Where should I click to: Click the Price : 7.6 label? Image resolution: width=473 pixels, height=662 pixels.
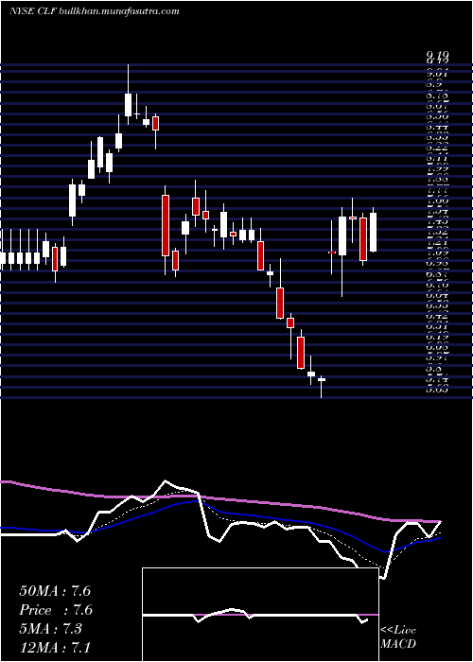pos(56,610)
